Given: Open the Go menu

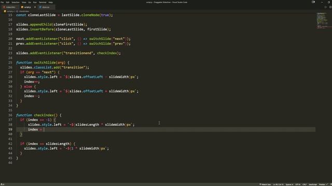Looking at the screenshot, I should click(x=30, y=2).
